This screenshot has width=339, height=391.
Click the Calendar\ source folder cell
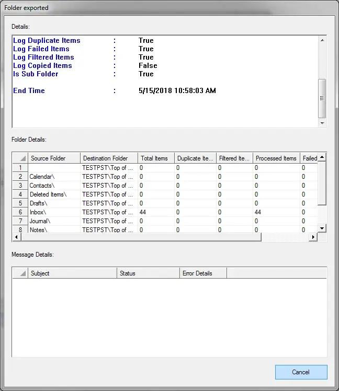pos(54,177)
